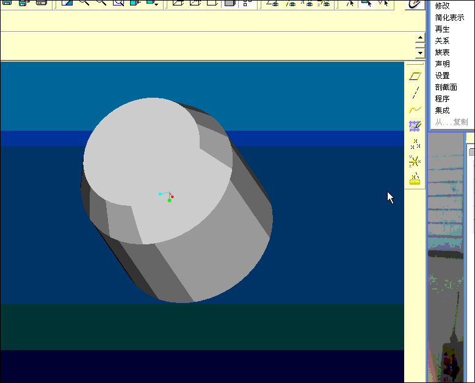
Task: Select 程序 in the part menu
Action: point(442,99)
